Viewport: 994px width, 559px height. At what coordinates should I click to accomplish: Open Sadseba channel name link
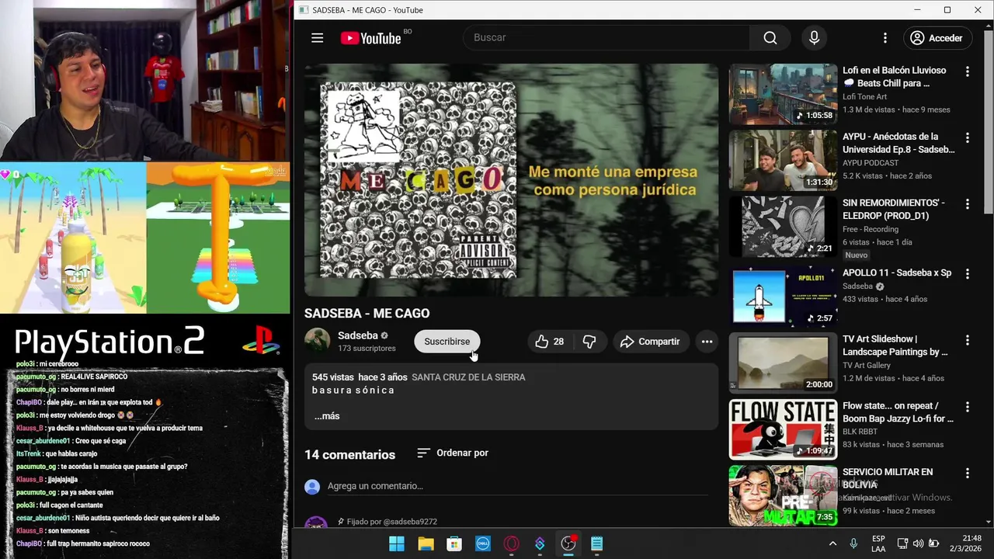pyautogui.click(x=357, y=335)
